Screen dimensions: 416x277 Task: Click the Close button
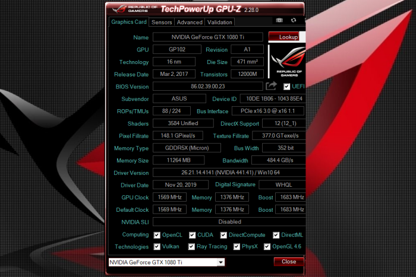point(289,262)
